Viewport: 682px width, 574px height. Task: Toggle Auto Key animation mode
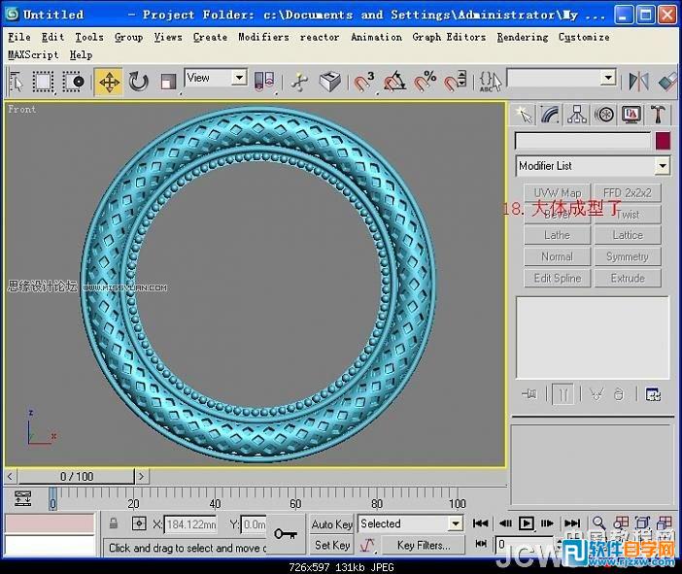(x=331, y=524)
